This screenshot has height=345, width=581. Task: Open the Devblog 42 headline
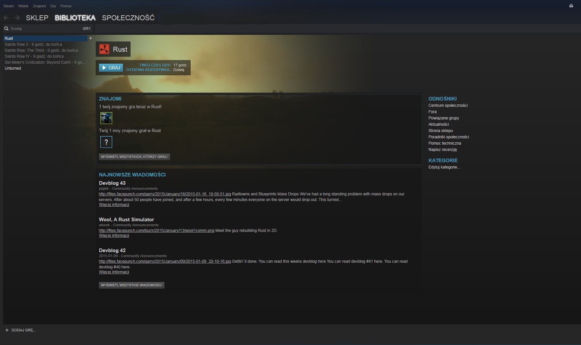pyautogui.click(x=112, y=250)
